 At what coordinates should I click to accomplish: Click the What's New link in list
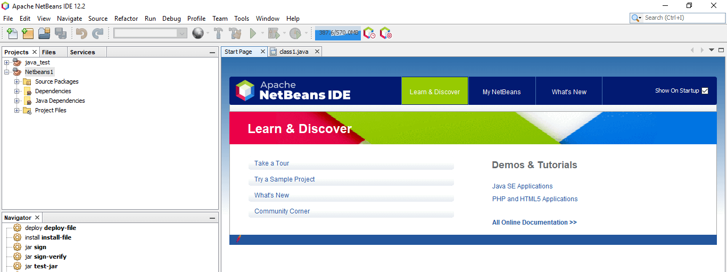[271, 195]
